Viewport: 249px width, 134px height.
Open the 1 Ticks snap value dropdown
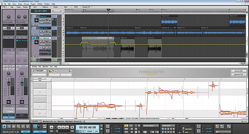tap(40, 132)
